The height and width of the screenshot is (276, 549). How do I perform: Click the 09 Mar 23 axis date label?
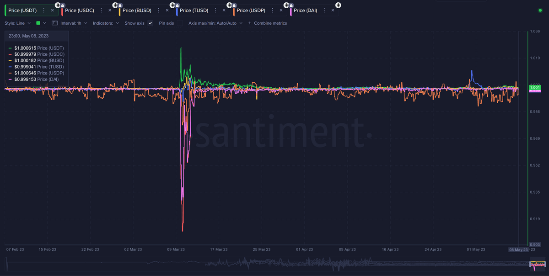(x=176, y=249)
